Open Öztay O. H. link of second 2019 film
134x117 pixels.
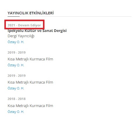16,88
